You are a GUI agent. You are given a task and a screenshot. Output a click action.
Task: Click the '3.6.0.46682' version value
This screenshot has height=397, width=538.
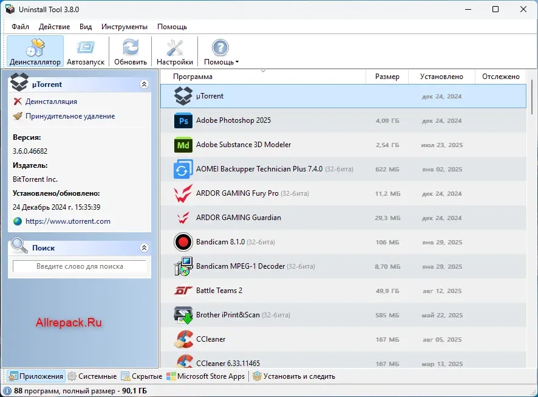[30, 151]
